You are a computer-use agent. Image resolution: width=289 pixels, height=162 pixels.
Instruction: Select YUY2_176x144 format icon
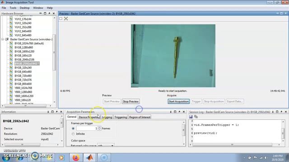coord(11,19)
